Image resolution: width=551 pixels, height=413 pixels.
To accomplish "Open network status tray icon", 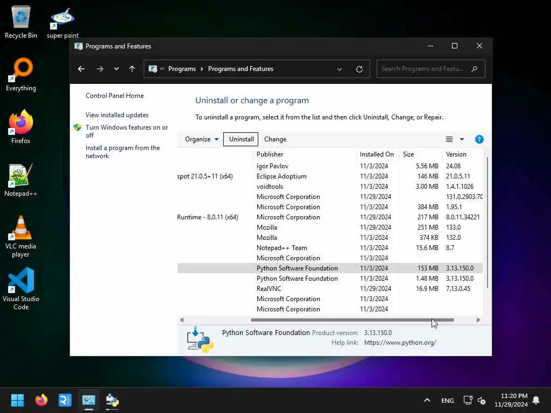I will pyautogui.click(x=468, y=400).
